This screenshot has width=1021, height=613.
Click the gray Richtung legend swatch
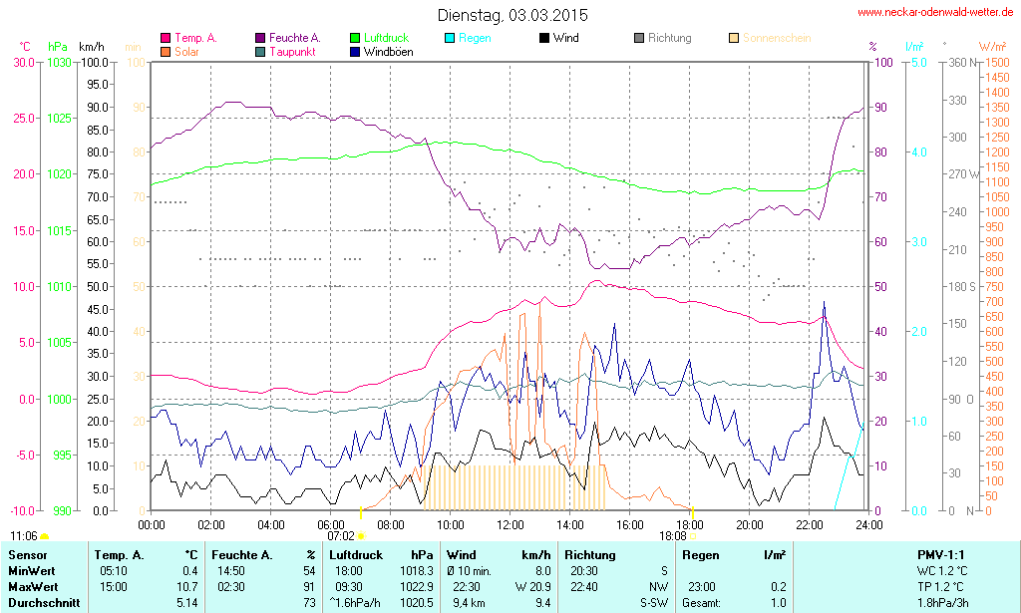click(639, 39)
